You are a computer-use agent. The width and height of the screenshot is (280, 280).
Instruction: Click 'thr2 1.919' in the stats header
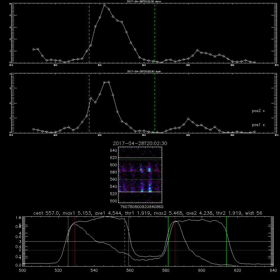click(x=229, y=213)
